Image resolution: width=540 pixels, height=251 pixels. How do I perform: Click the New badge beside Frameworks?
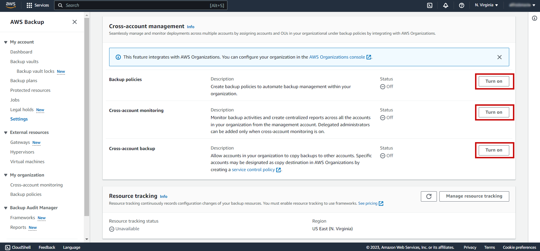[42, 218]
